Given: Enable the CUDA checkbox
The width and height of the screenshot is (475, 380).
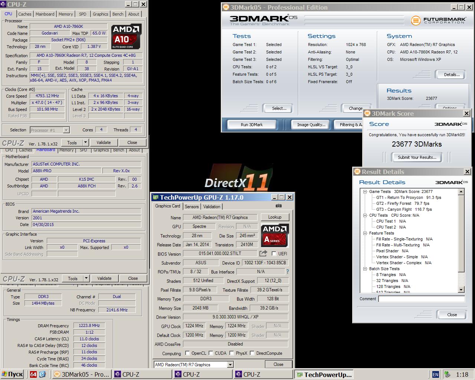Looking at the screenshot, I should [211, 353].
